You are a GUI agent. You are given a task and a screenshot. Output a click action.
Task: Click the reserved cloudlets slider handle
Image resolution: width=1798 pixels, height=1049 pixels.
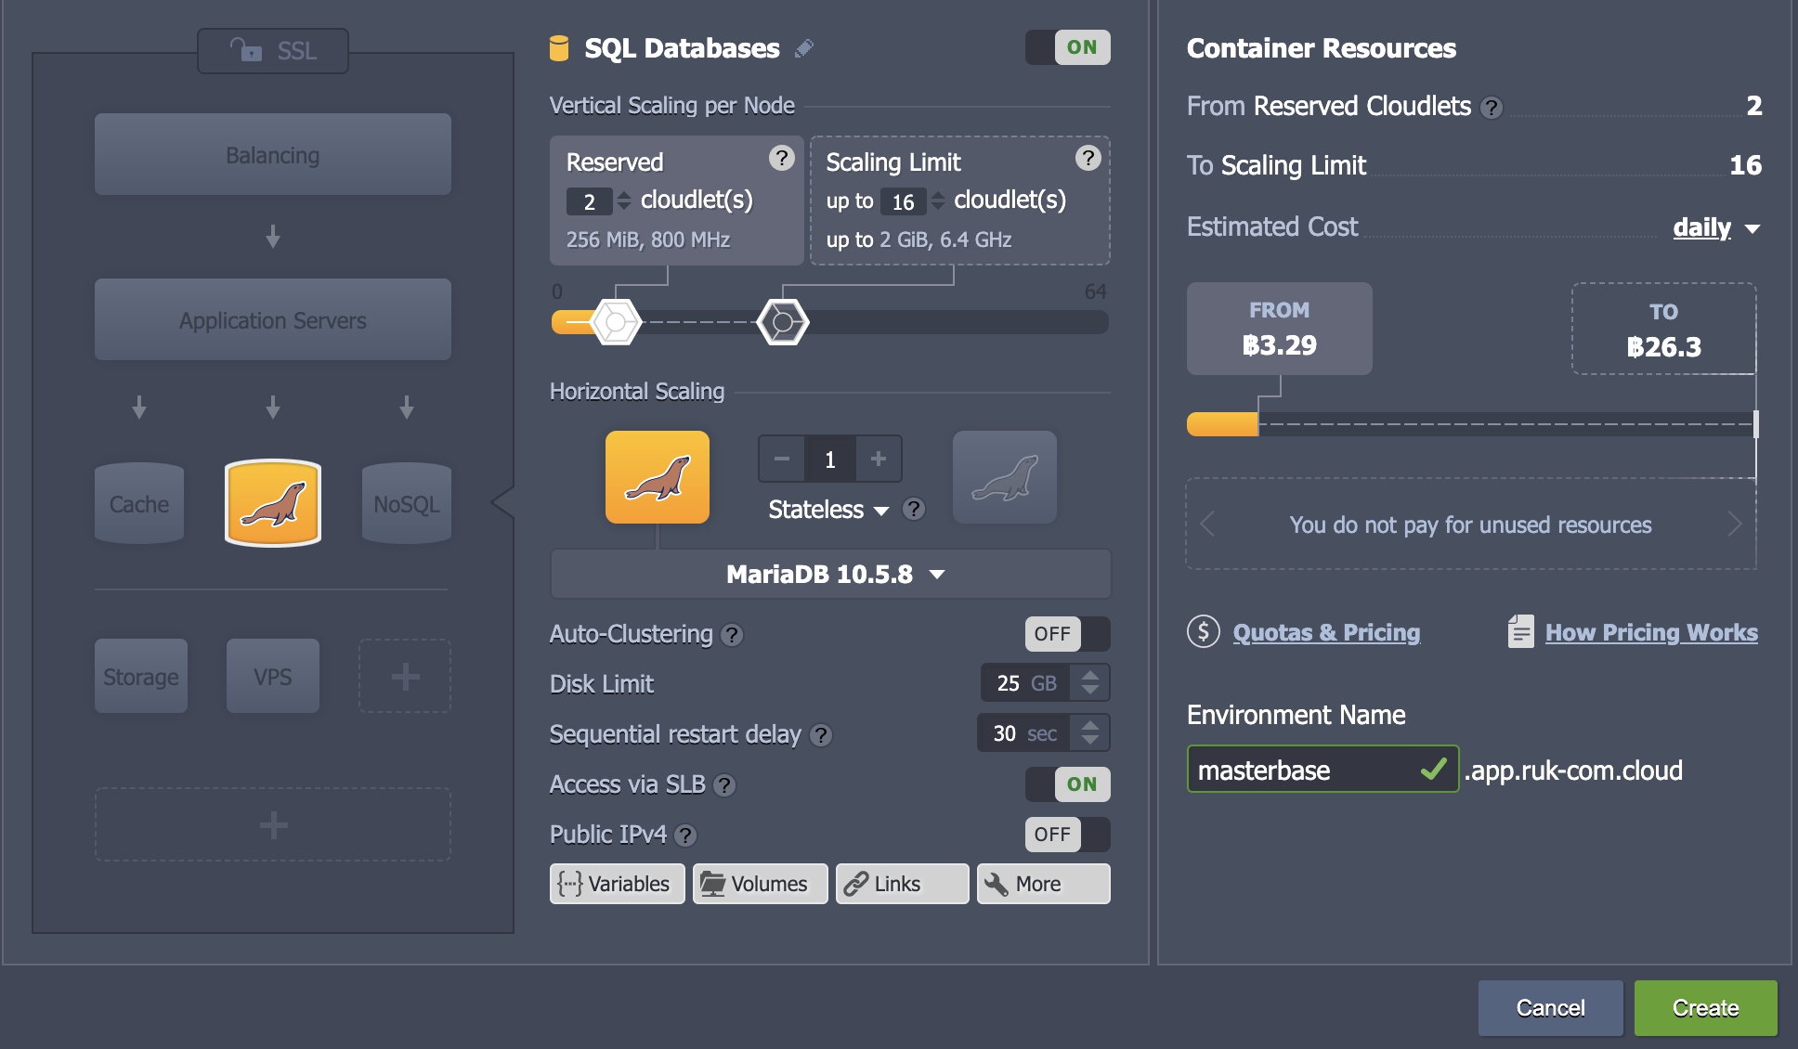click(x=616, y=322)
